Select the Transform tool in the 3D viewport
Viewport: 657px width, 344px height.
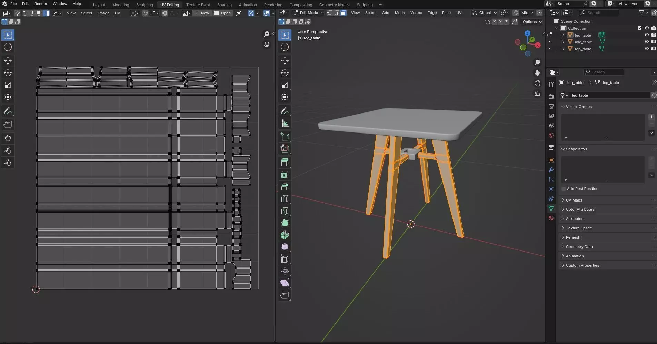285,97
